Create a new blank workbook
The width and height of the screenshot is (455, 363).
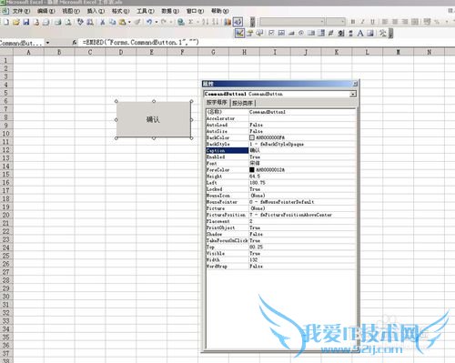coord(6,22)
